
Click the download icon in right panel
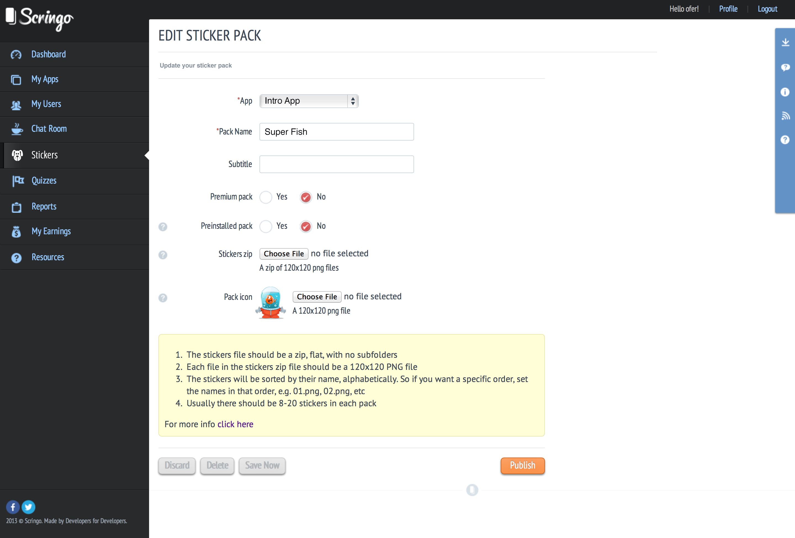(x=785, y=42)
